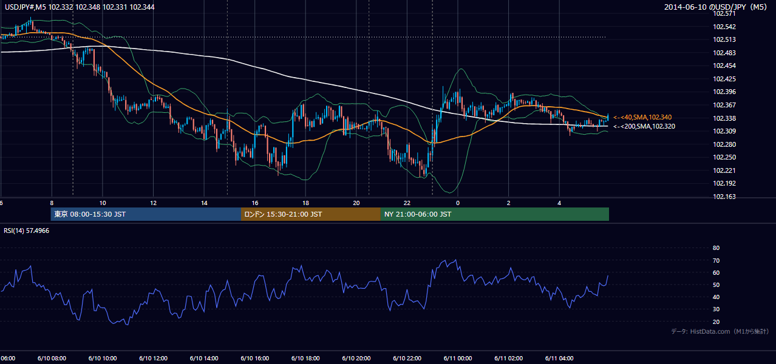Click the 102.483 price axis label
The width and height of the screenshot is (776, 364).
click(x=724, y=53)
